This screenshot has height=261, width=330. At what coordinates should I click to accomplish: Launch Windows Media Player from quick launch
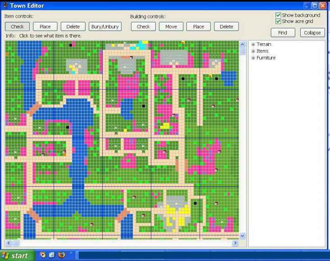(x=43, y=255)
